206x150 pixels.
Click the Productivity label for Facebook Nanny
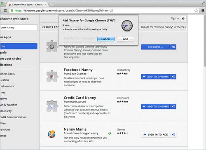click(x=124, y=70)
